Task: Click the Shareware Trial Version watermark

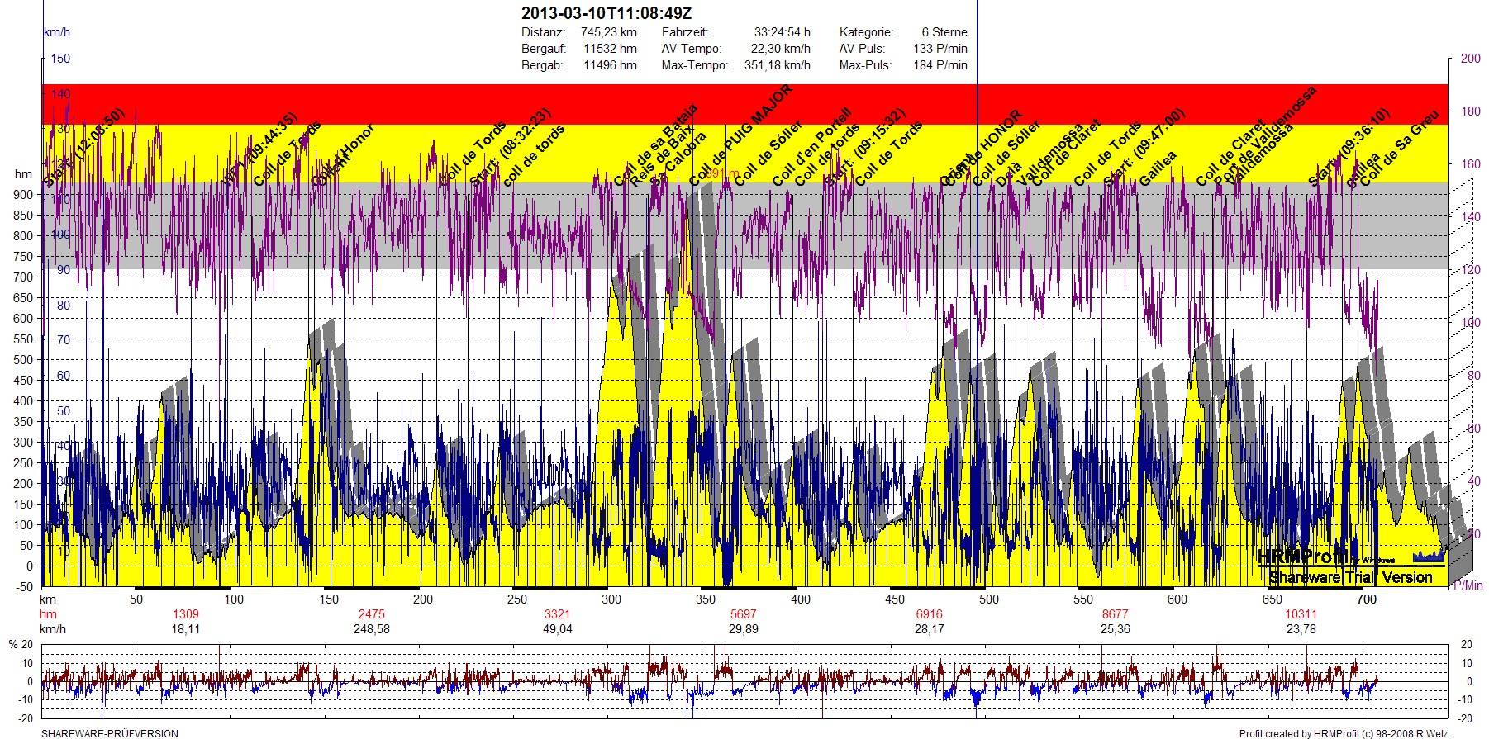Action: pyautogui.click(x=1350, y=577)
